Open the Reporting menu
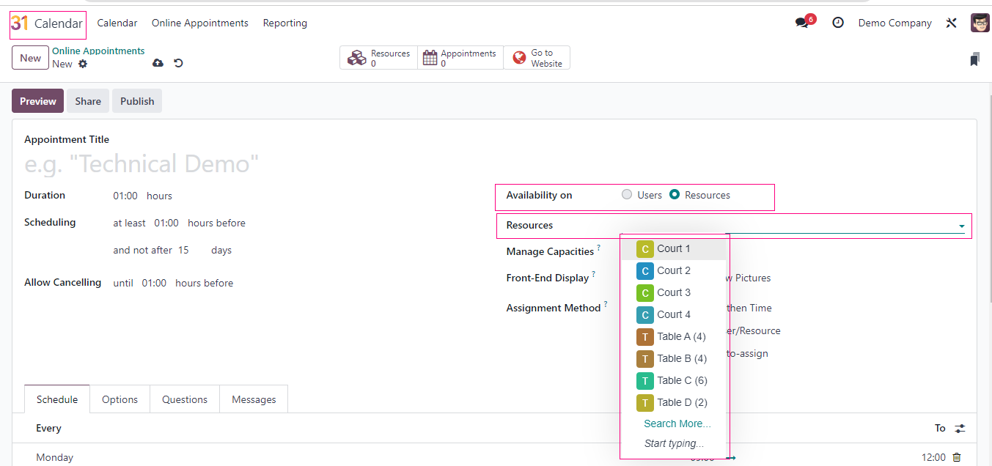This screenshot has width=992, height=466. point(284,23)
